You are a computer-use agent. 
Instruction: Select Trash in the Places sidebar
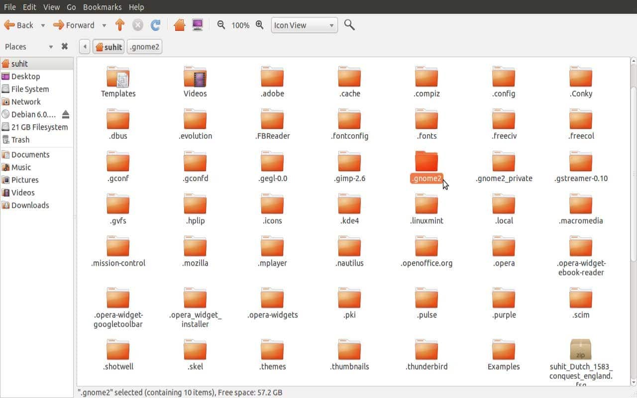tap(20, 140)
